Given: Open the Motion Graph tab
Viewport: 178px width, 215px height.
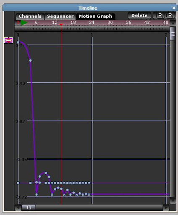Looking at the screenshot, I should tap(95, 16).
